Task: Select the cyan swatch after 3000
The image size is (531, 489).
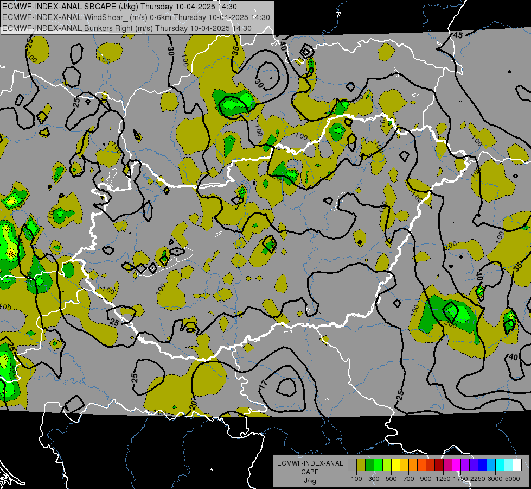Action: [x=500, y=465]
